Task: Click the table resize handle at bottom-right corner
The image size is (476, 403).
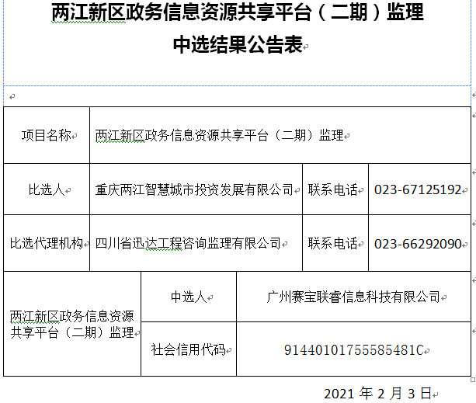Action: [473, 379]
